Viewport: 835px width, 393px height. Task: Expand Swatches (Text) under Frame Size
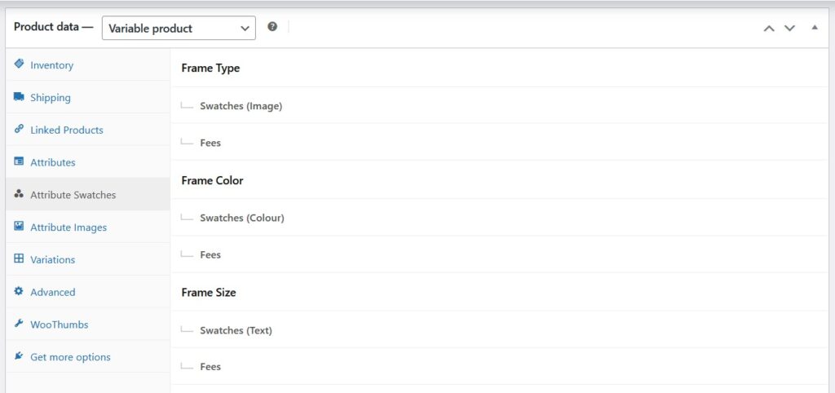coord(236,330)
